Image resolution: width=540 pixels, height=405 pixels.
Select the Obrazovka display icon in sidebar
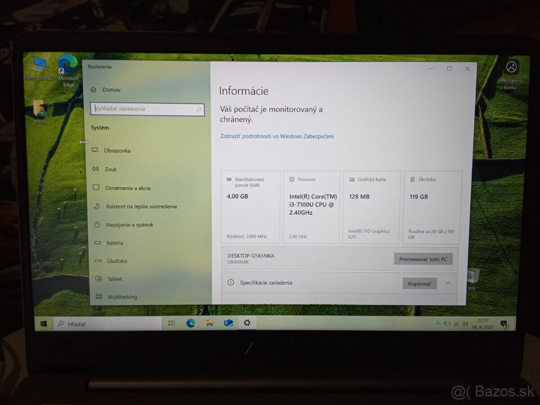coord(95,150)
